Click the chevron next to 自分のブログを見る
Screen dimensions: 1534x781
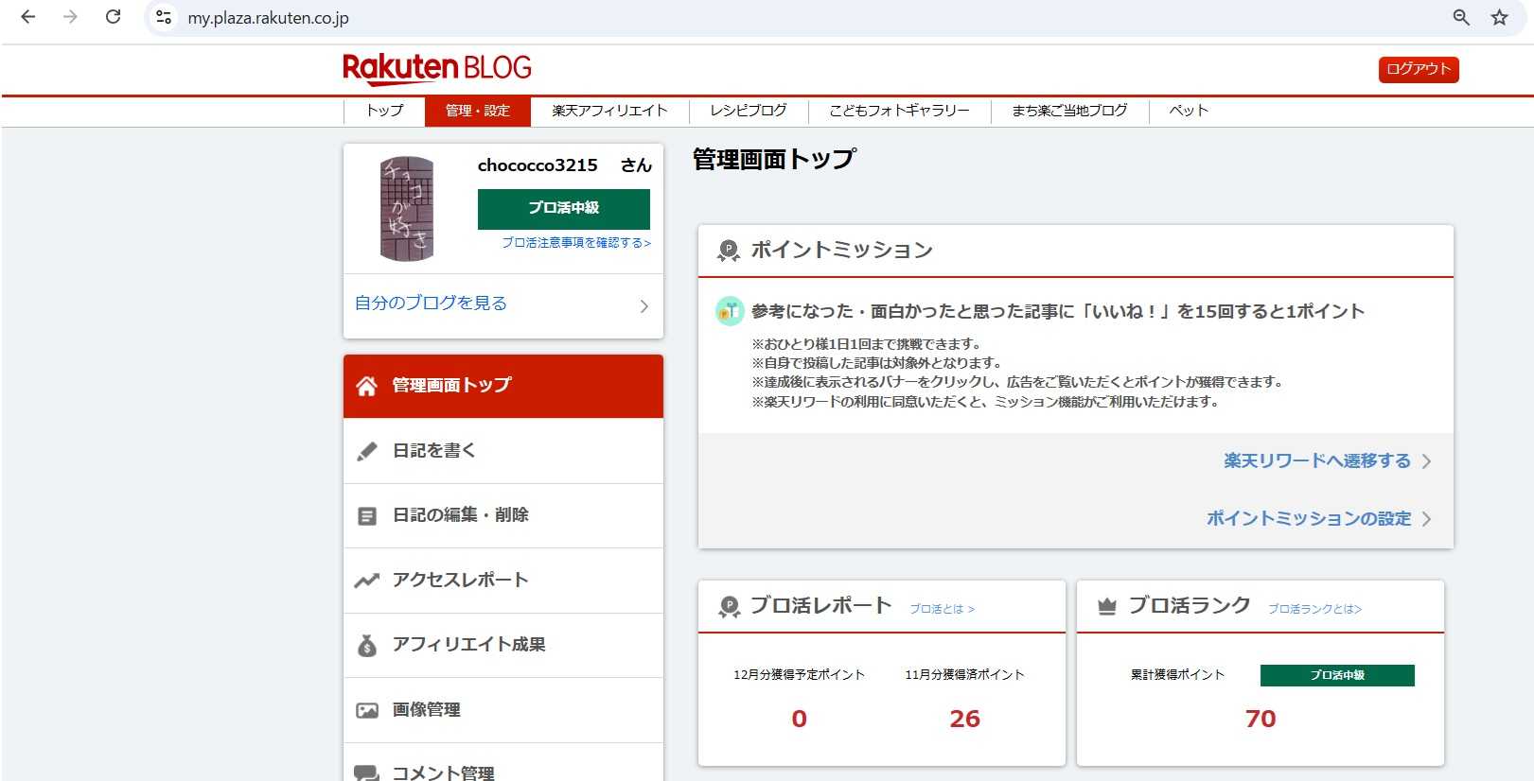[x=644, y=305]
